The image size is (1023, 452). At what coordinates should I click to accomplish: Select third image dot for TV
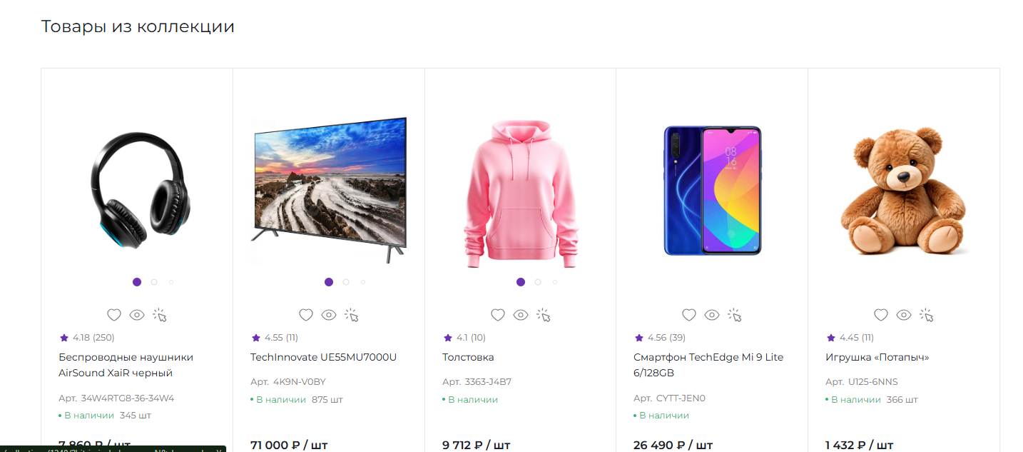click(x=363, y=282)
